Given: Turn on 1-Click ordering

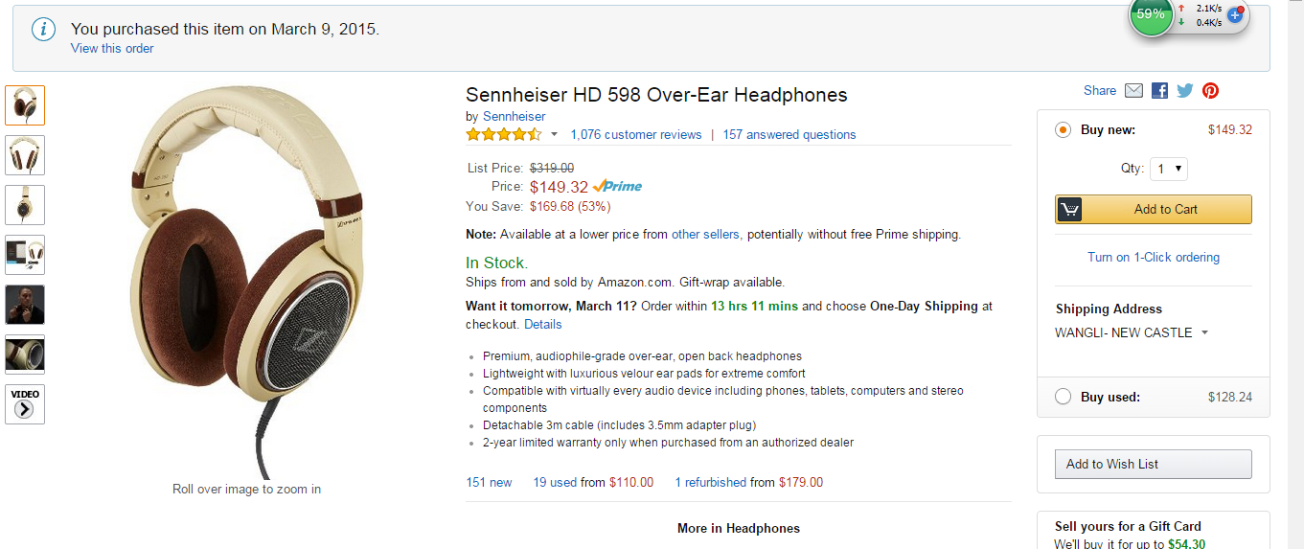Looking at the screenshot, I should coord(1153,257).
